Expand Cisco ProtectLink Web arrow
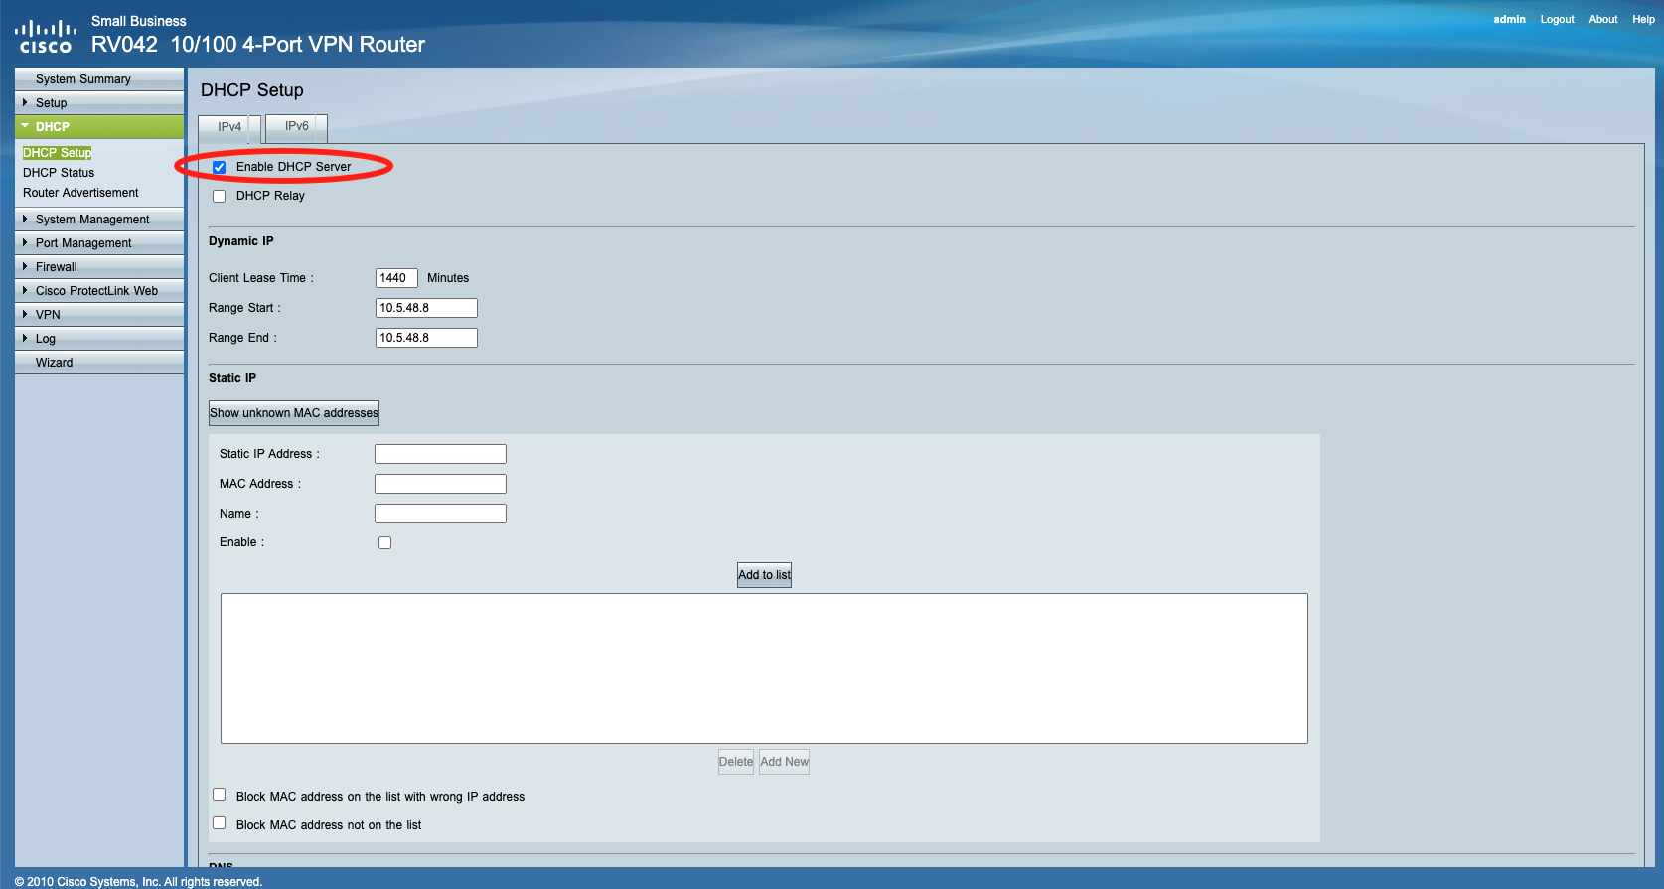Image resolution: width=1664 pixels, height=889 pixels. pos(25,290)
